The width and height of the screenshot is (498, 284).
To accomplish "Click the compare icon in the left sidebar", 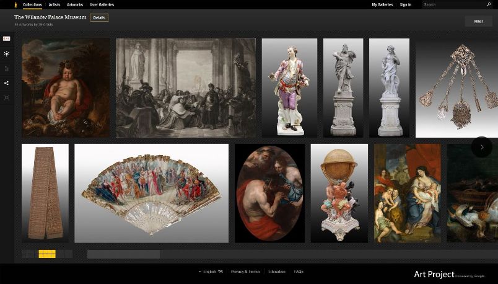I will tap(6, 68).
